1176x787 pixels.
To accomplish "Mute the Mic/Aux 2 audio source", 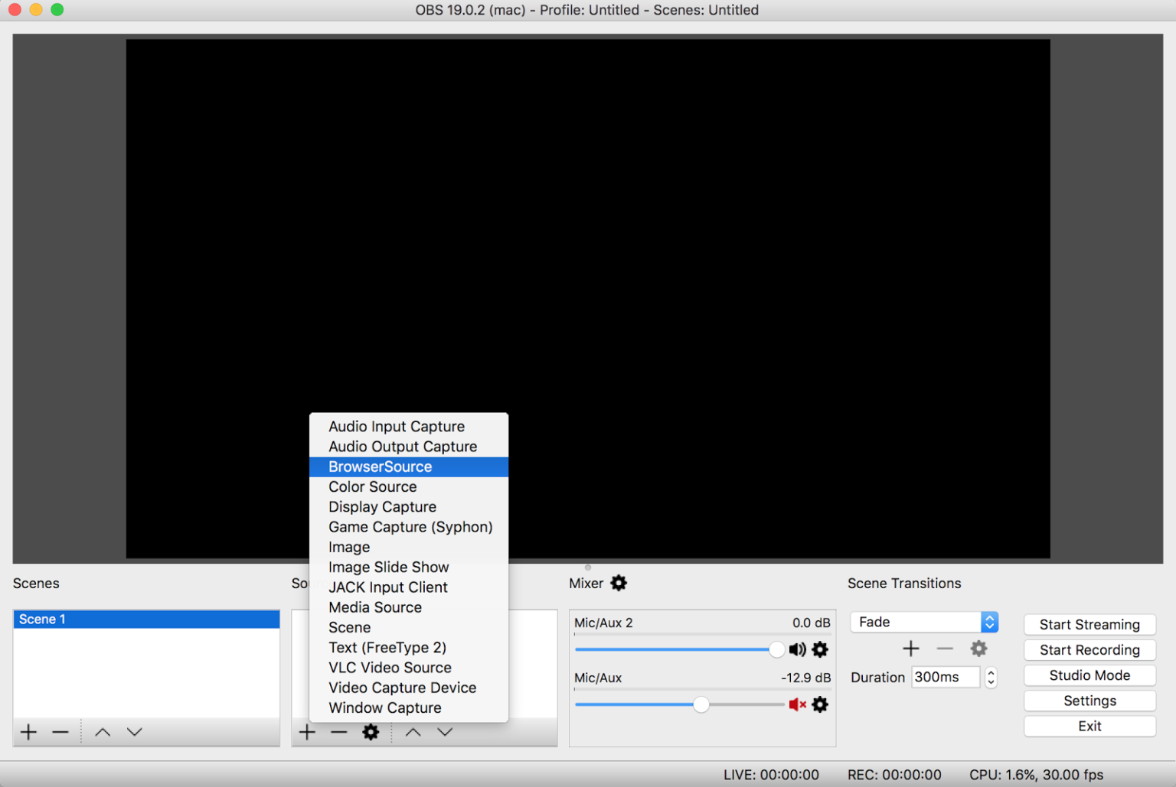I will pos(796,649).
